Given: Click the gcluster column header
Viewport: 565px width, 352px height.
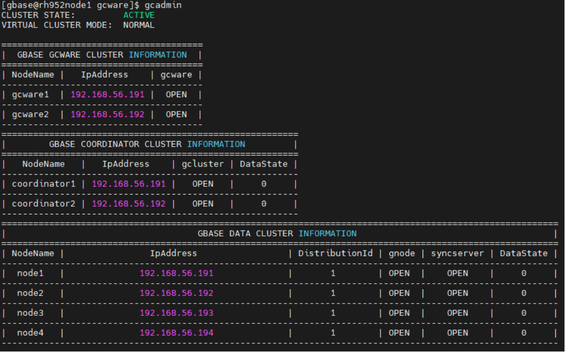Looking at the screenshot, I should [x=203, y=164].
